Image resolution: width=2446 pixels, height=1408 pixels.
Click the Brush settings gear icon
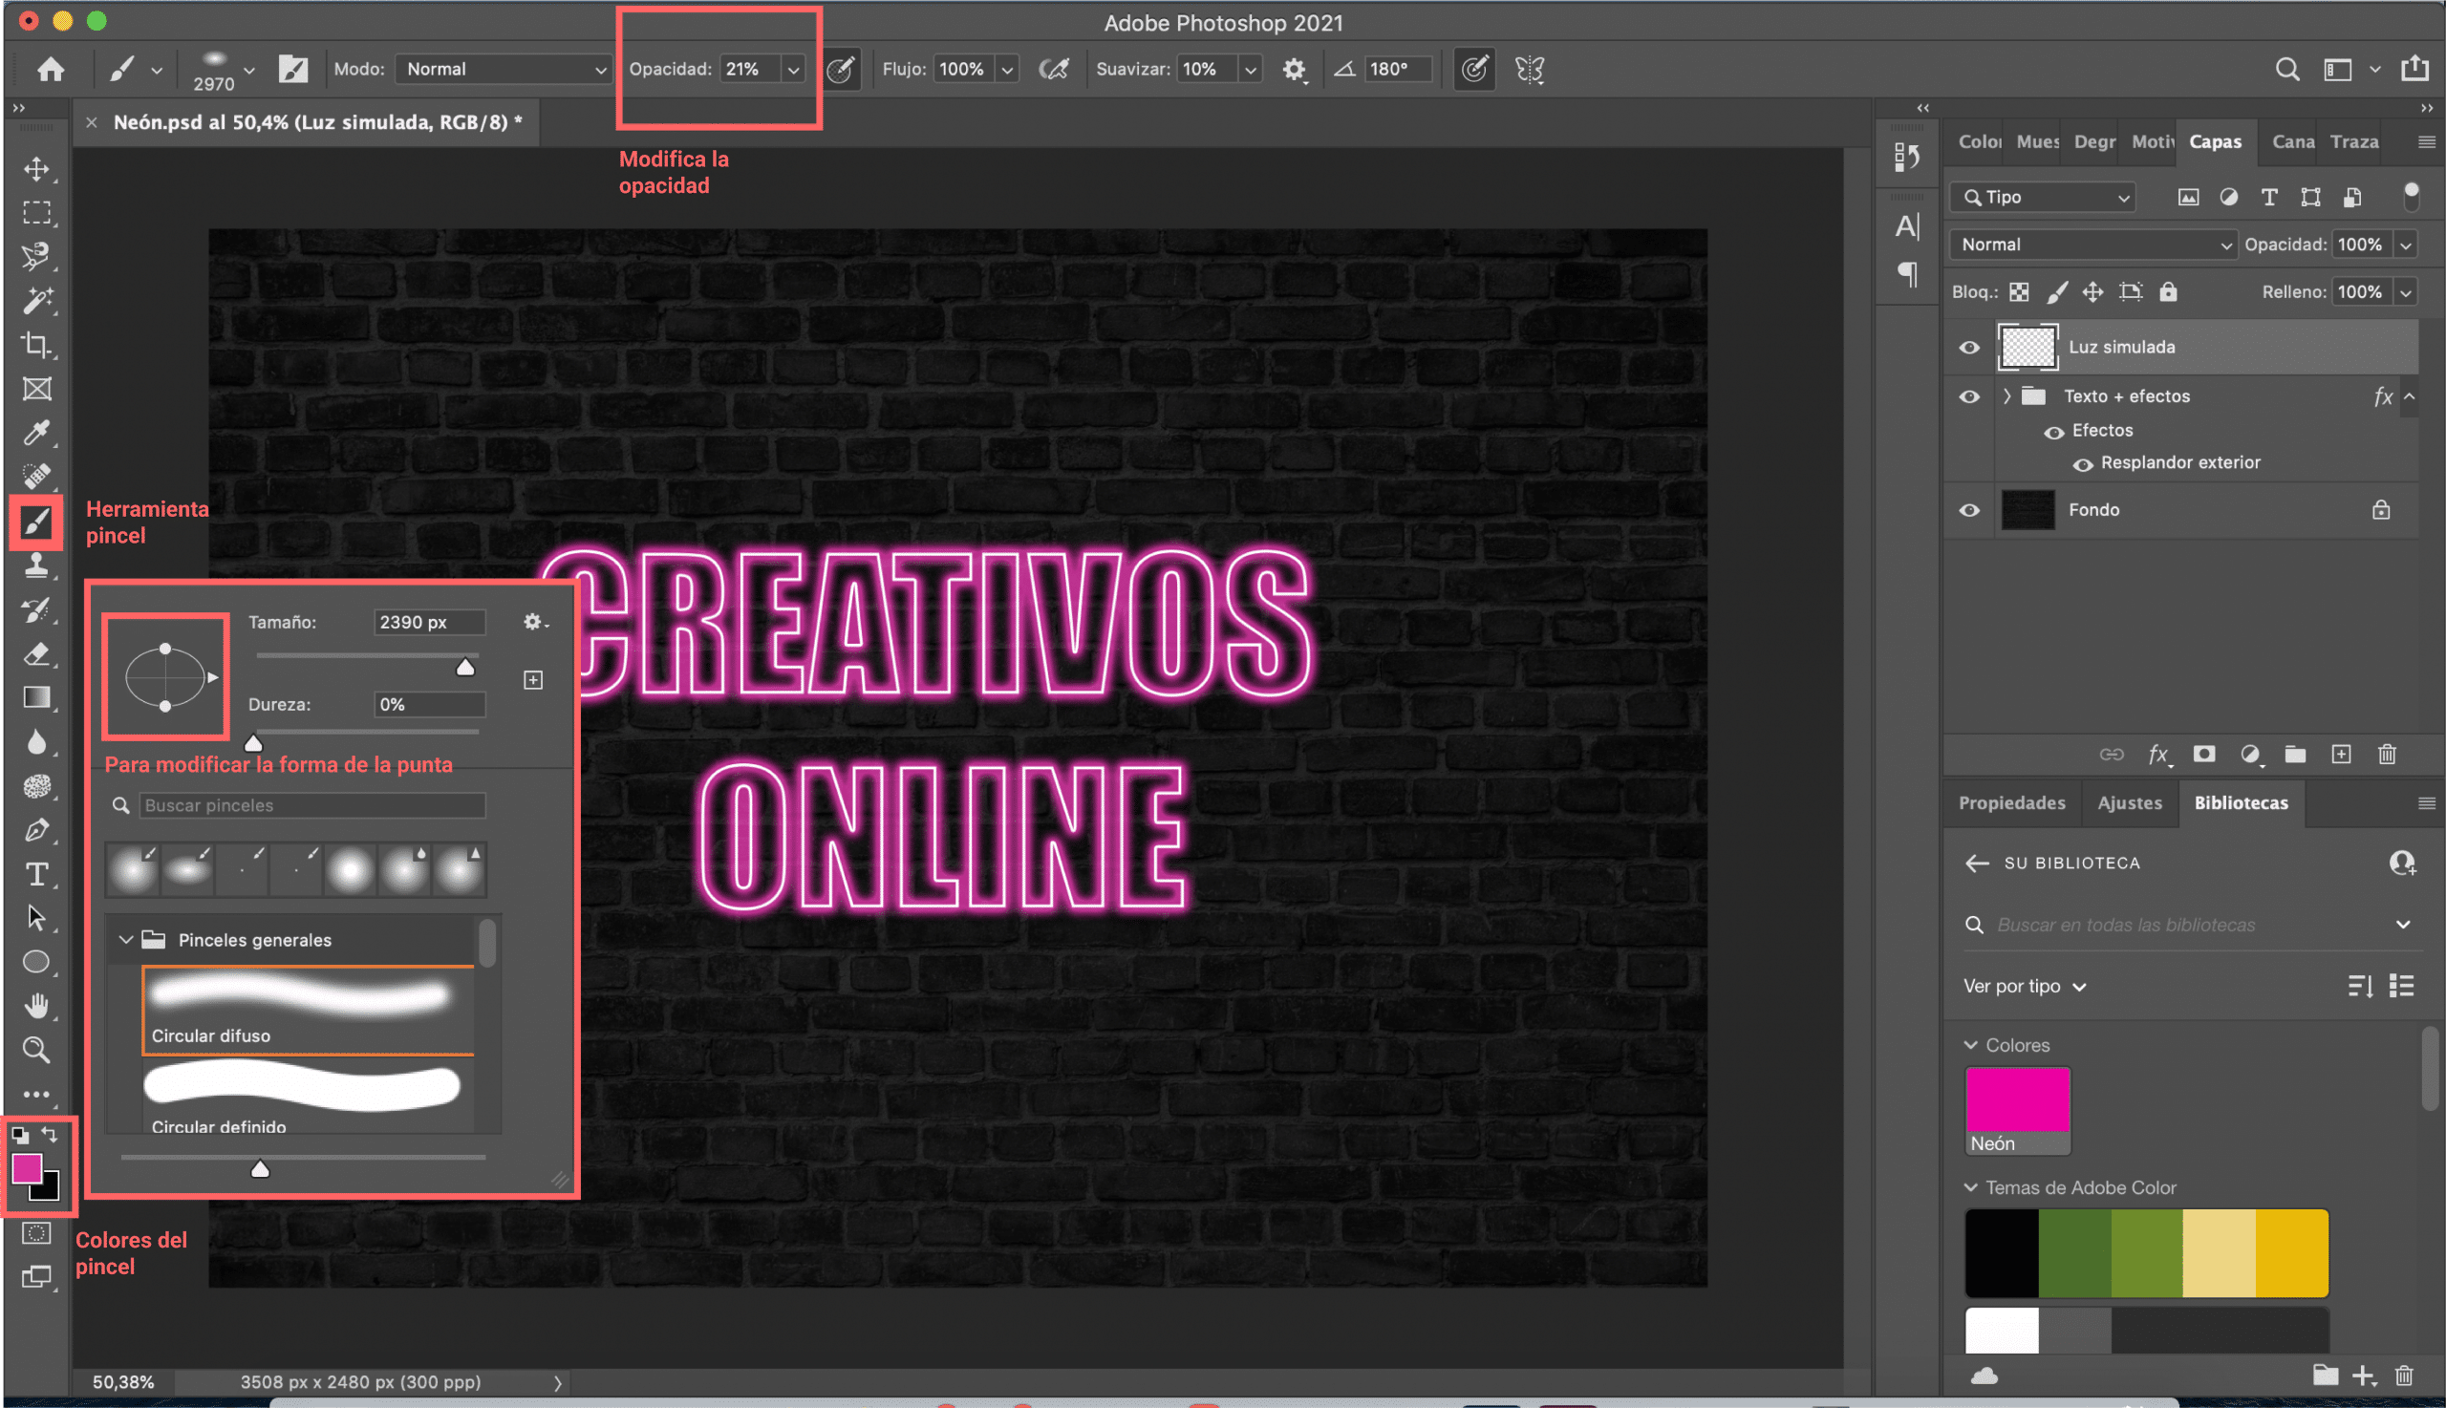click(534, 622)
